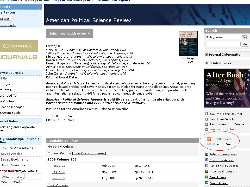Click For Librarians in top navigation
This screenshot has height=187, width=250.
tap(97, 1)
